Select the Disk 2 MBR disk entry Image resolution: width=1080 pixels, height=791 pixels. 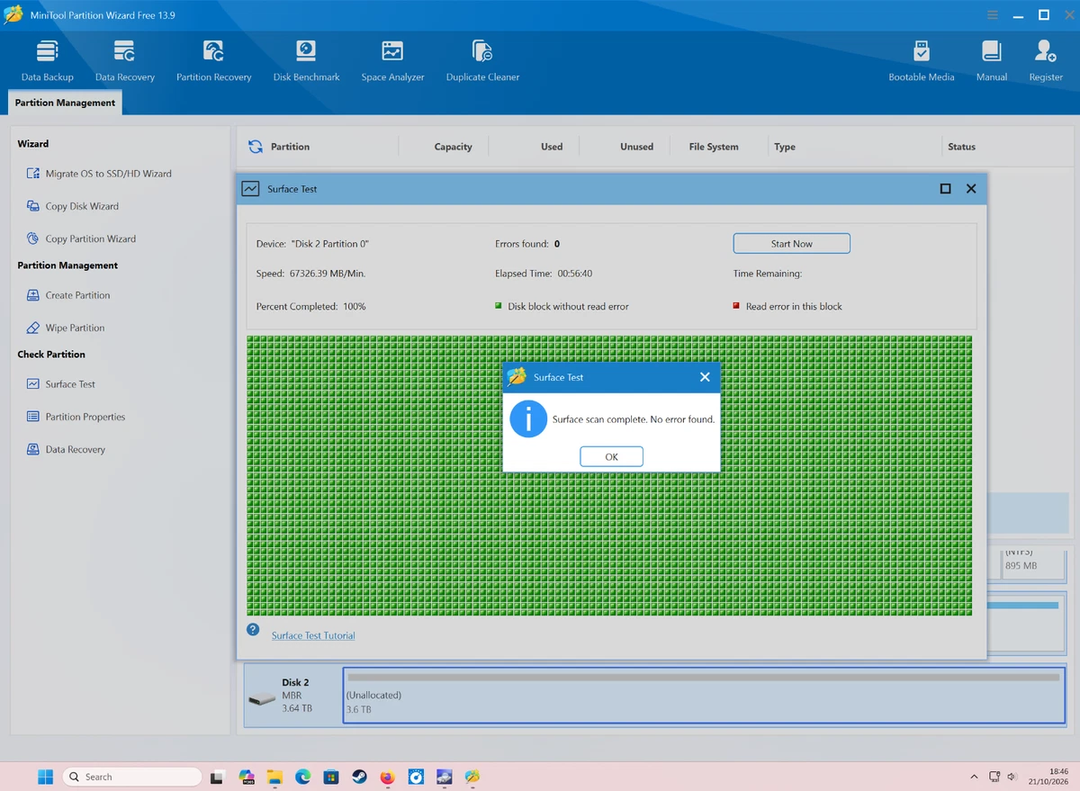coord(293,696)
